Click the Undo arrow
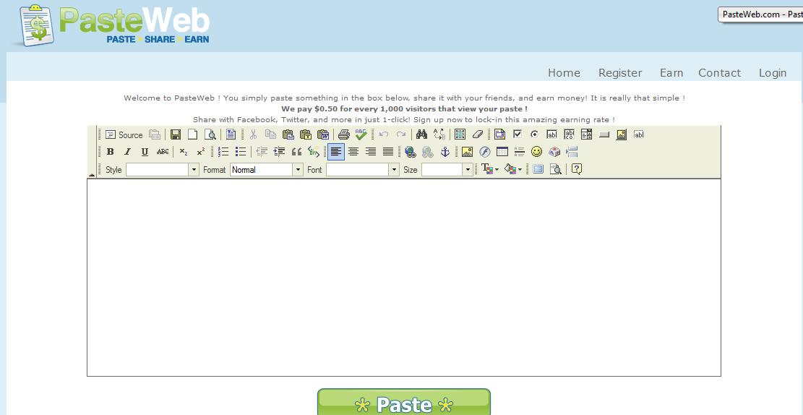Image resolution: width=803 pixels, height=415 pixels. tap(384, 134)
